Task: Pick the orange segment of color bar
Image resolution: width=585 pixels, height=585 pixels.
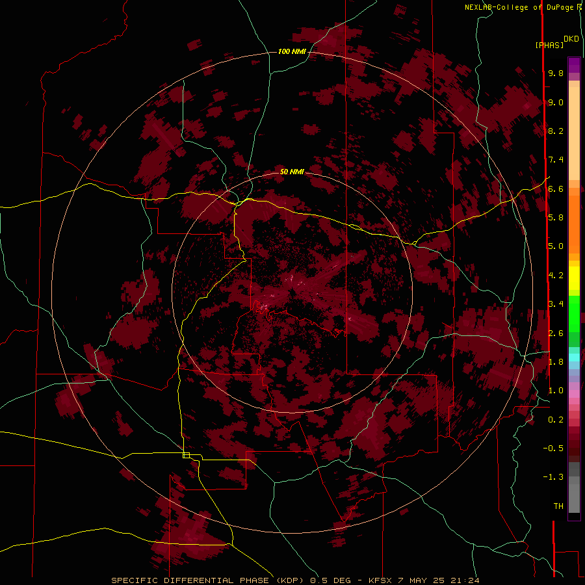Action: tap(574, 224)
